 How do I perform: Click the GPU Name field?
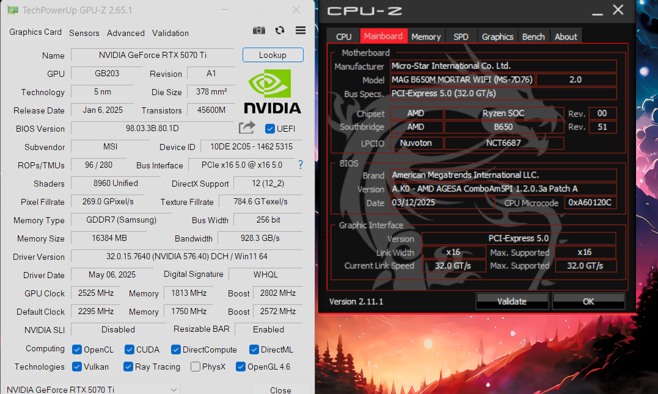[152, 55]
